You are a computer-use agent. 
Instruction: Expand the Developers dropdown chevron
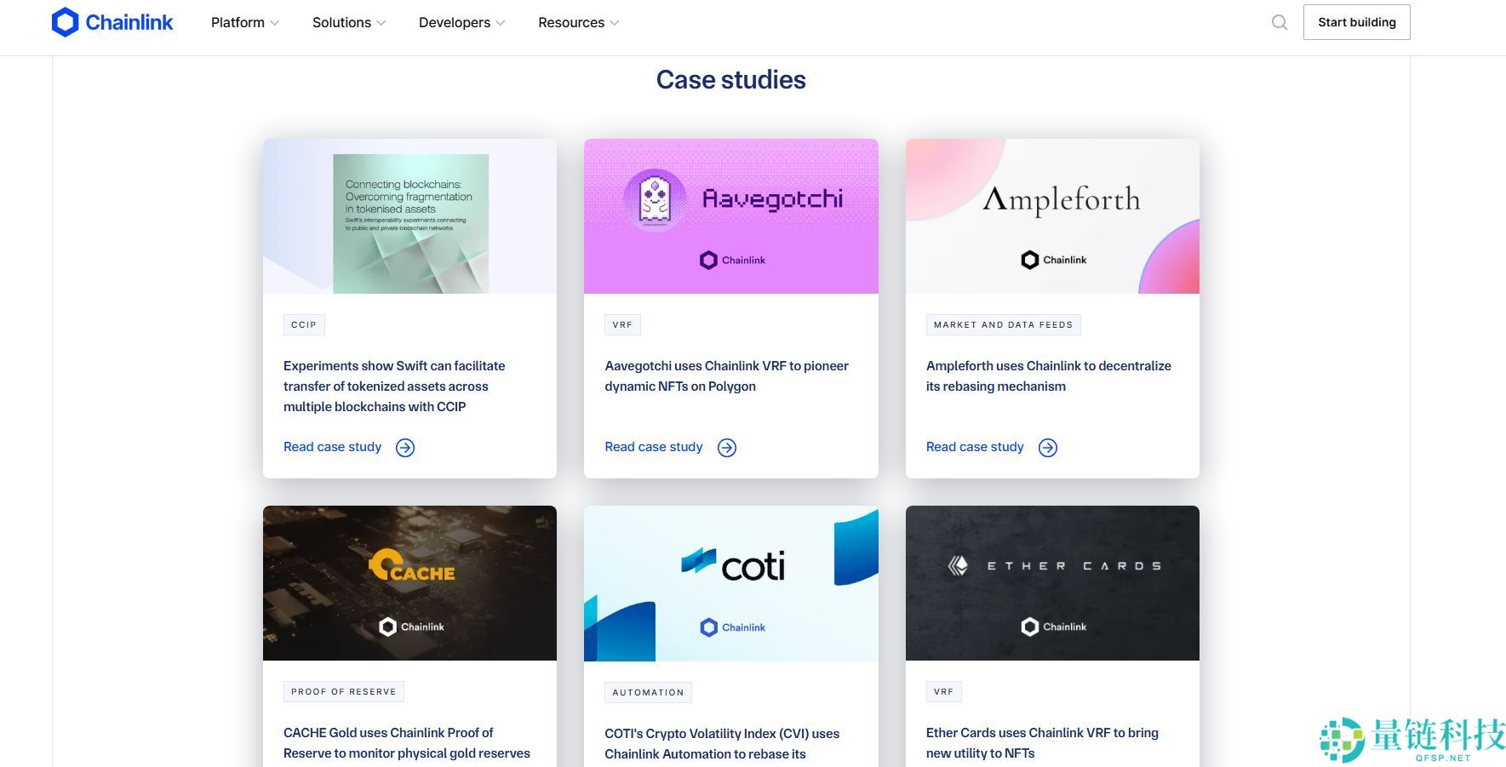500,23
